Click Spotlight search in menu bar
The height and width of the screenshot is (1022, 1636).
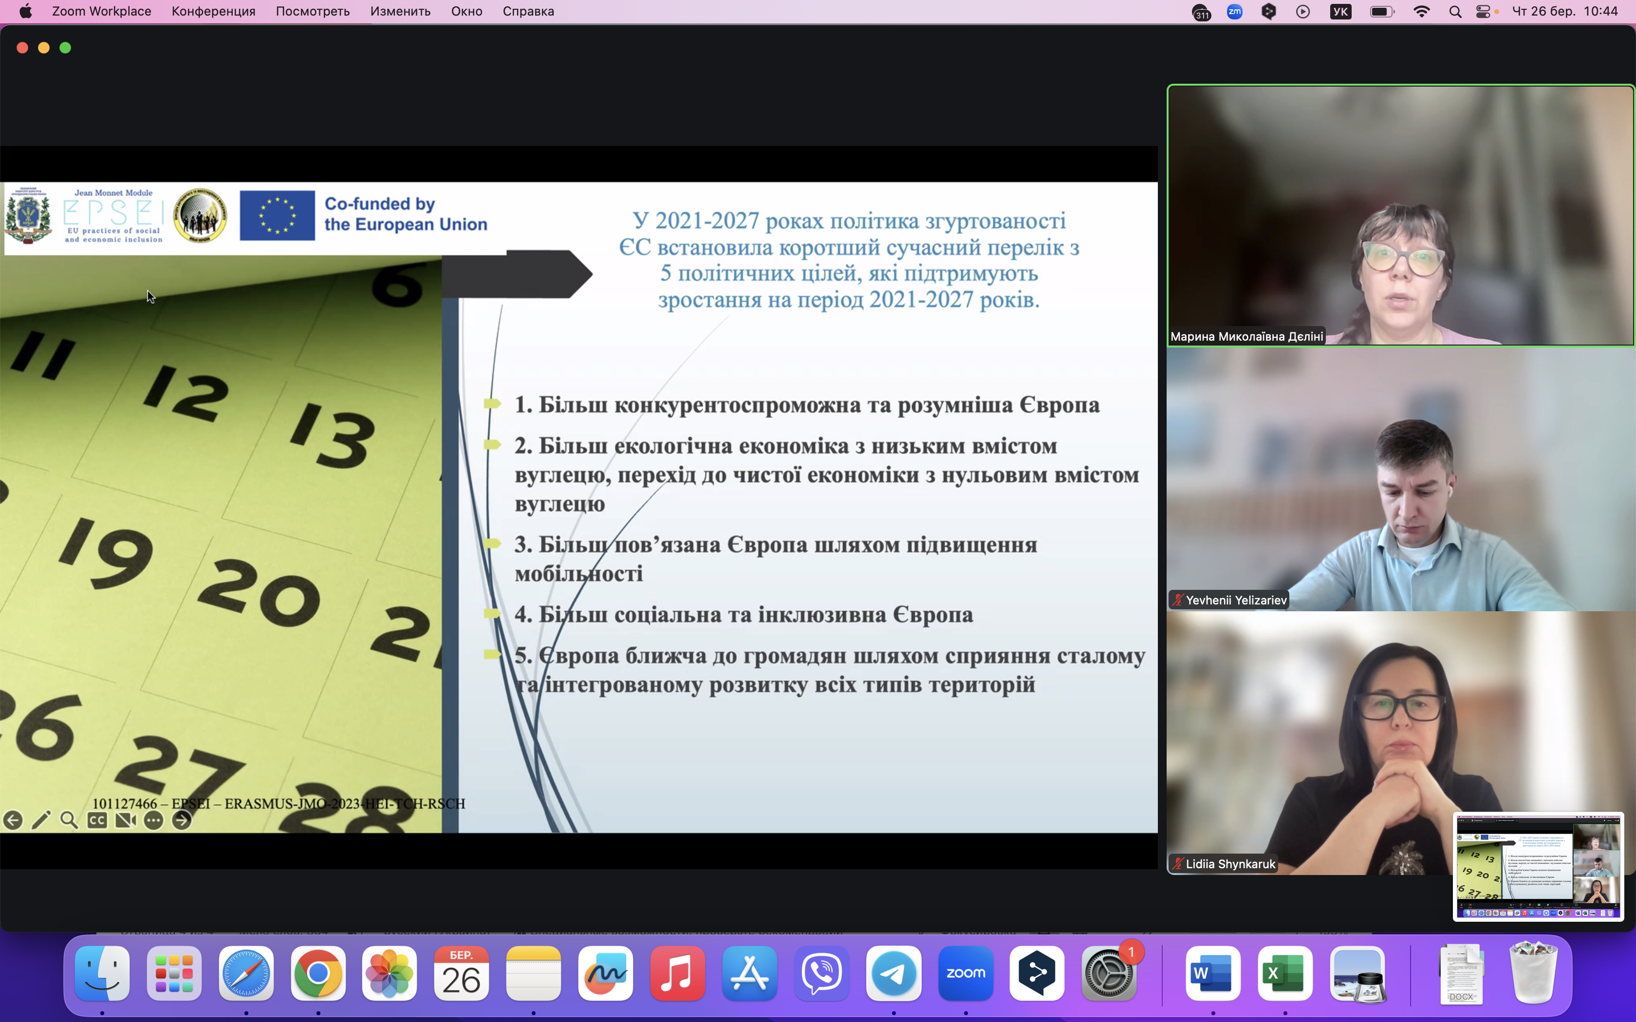coord(1455,12)
